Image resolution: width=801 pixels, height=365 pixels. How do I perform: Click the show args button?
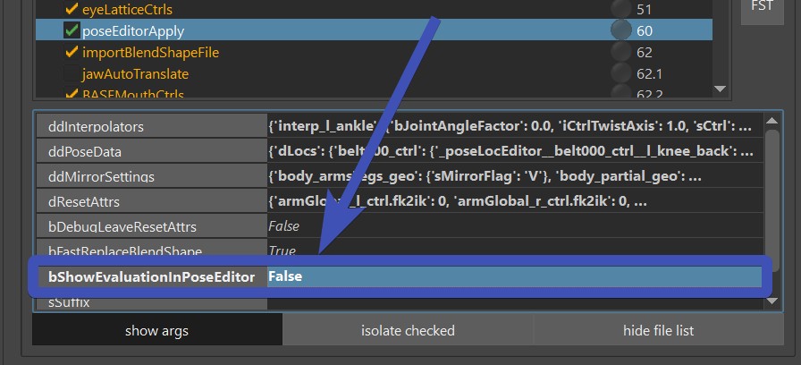(156, 330)
